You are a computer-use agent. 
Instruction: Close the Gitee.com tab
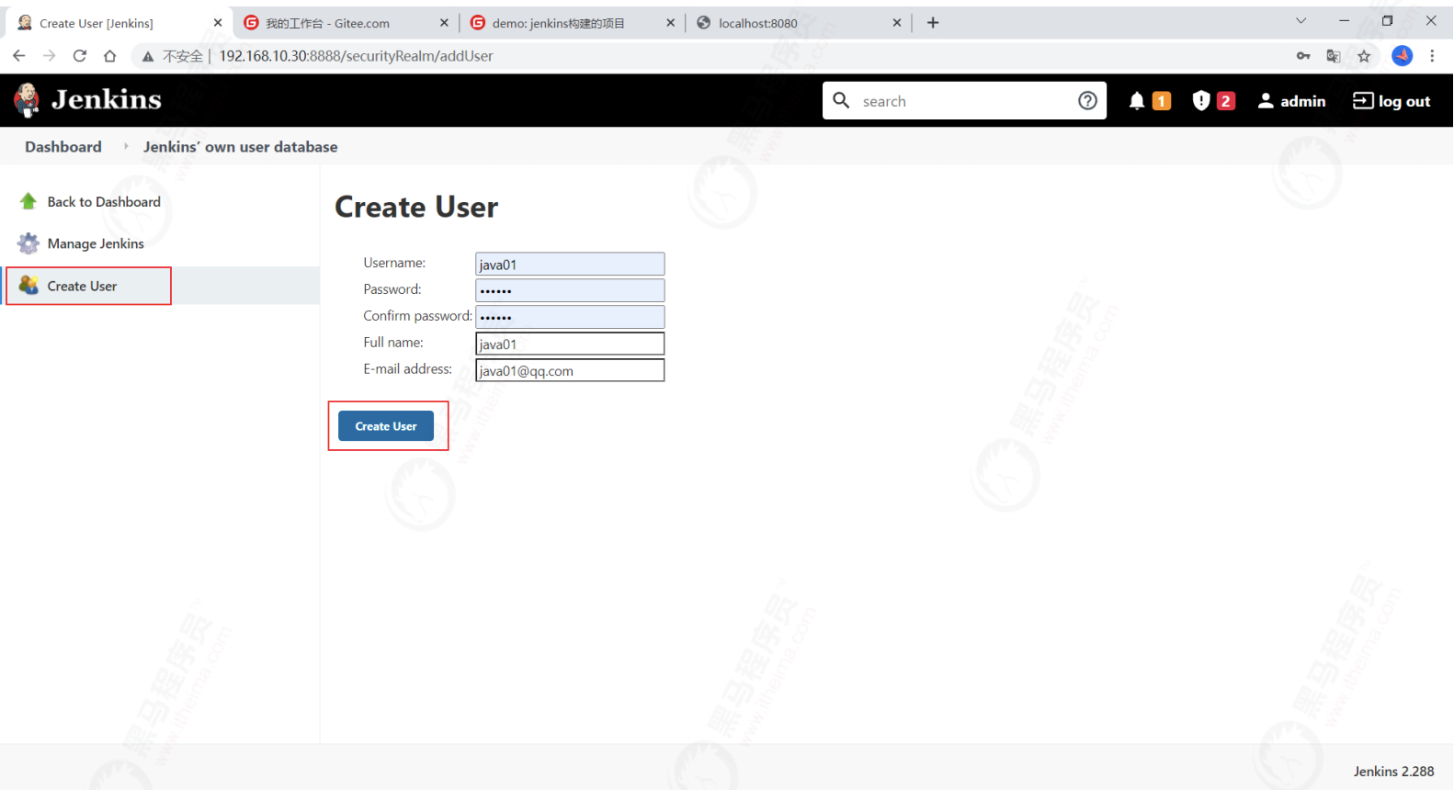tap(444, 23)
